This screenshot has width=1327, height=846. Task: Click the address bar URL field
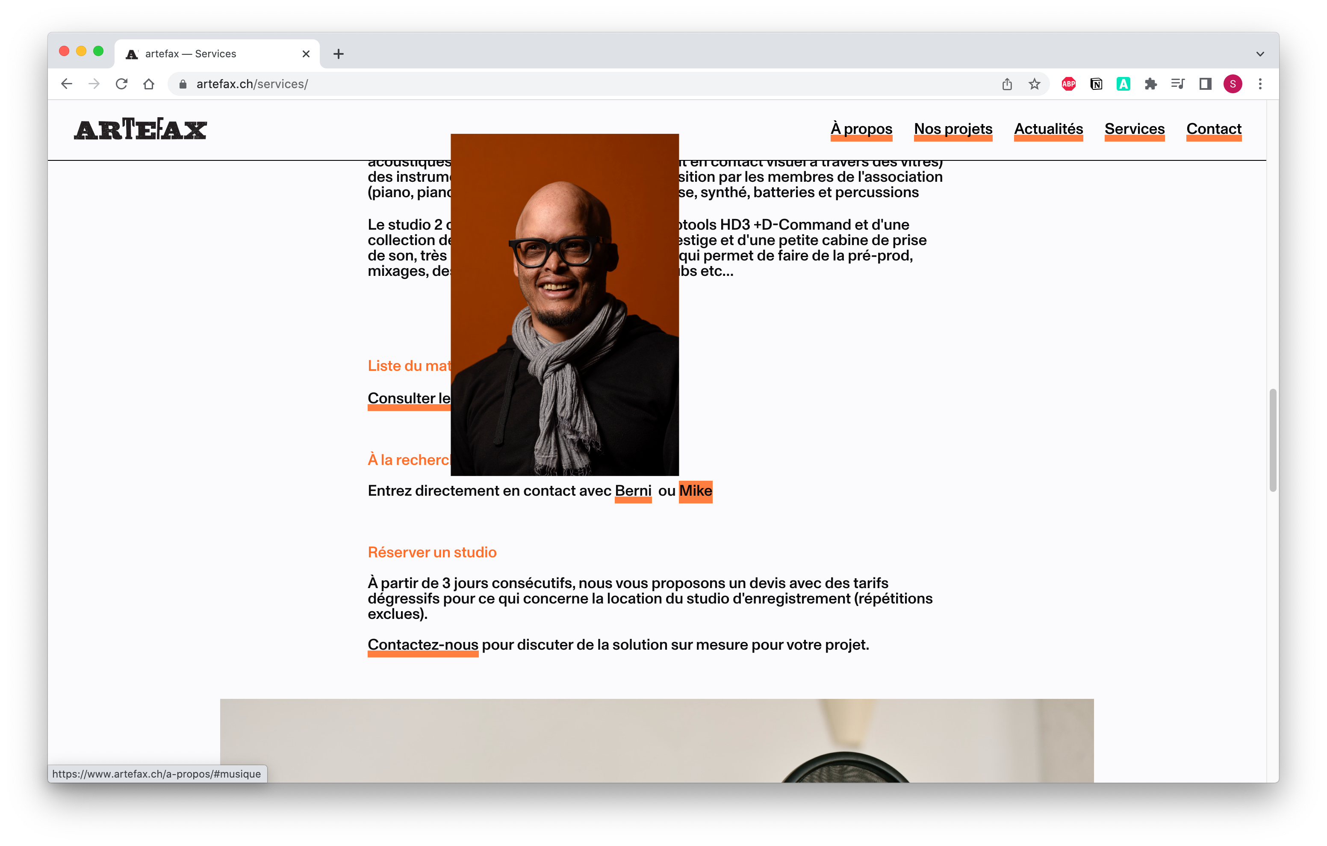(551, 84)
